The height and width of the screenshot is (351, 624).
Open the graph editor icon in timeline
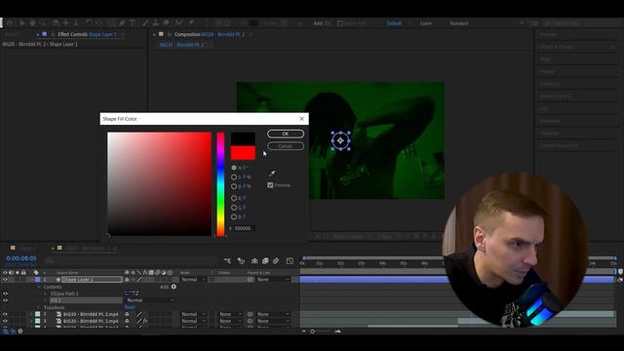click(290, 261)
